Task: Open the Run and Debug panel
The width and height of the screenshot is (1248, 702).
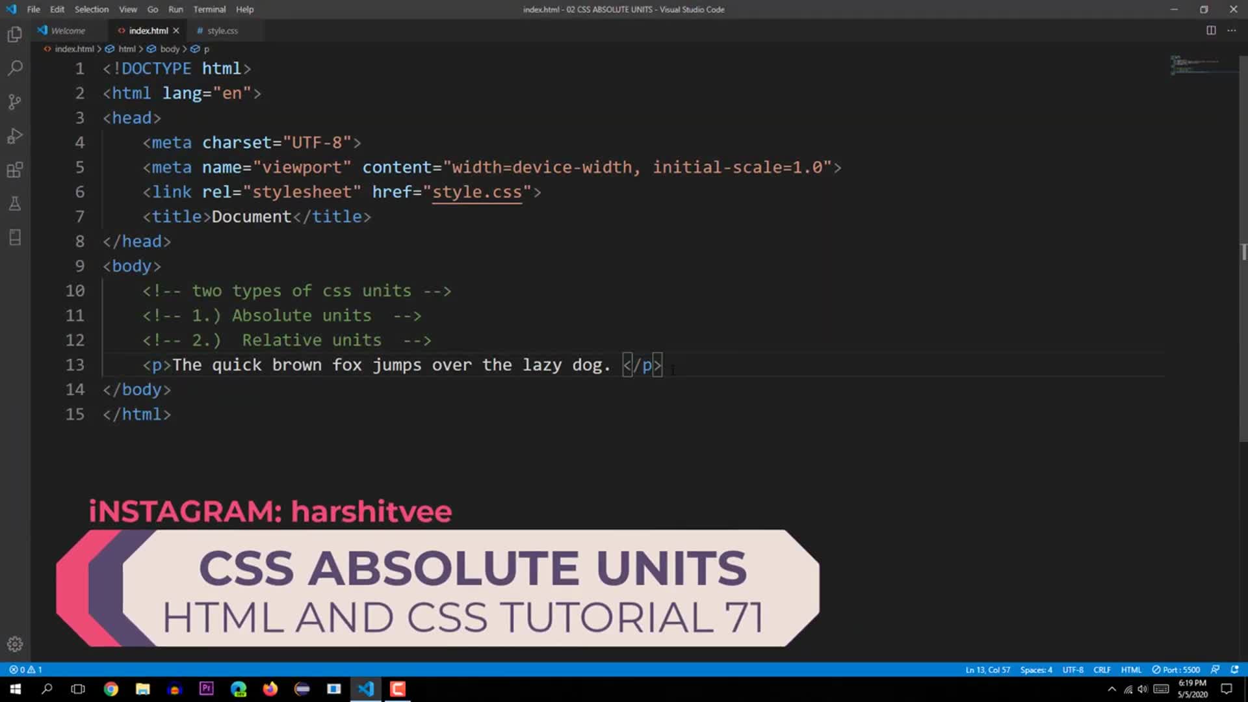Action: point(15,136)
